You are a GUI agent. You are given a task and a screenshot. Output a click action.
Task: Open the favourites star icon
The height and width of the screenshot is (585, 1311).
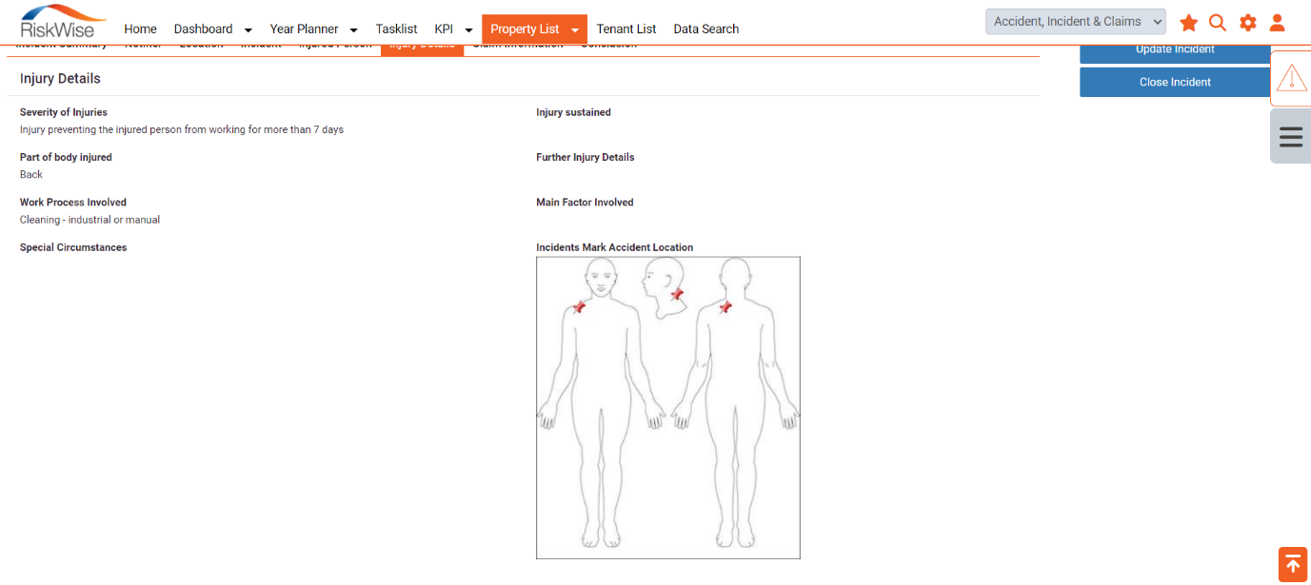(1188, 23)
